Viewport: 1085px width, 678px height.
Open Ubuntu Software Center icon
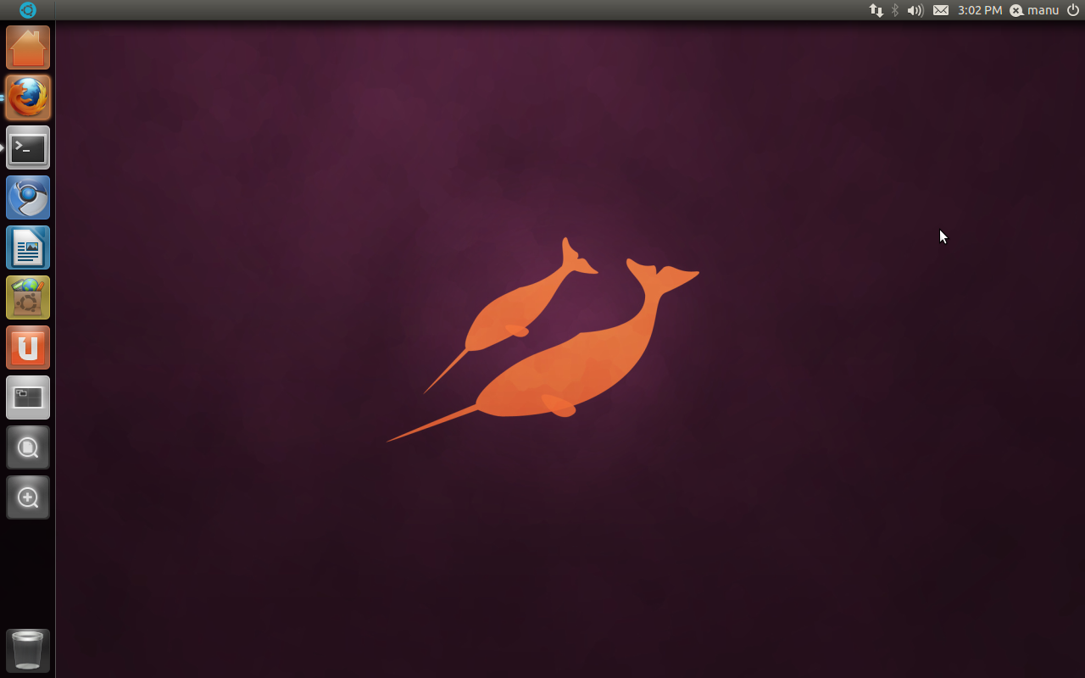(28, 297)
